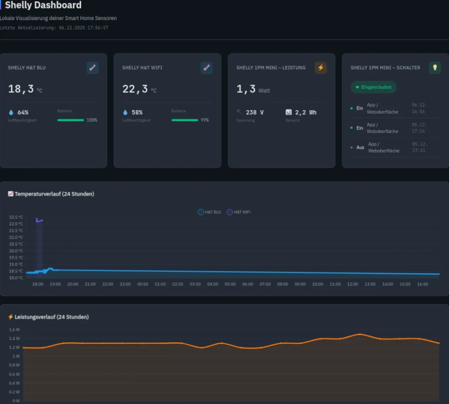Click the lightning bolt icon on the Leistung card
Screen dimensions: 449x404
tap(321, 68)
